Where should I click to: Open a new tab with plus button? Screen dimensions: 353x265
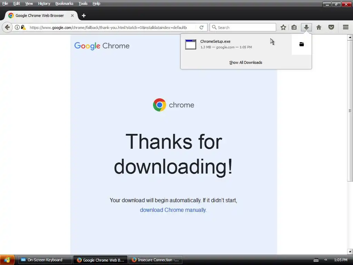(84, 16)
